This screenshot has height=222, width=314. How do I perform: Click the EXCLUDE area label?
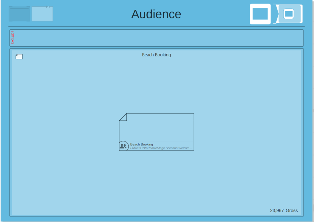13,37
